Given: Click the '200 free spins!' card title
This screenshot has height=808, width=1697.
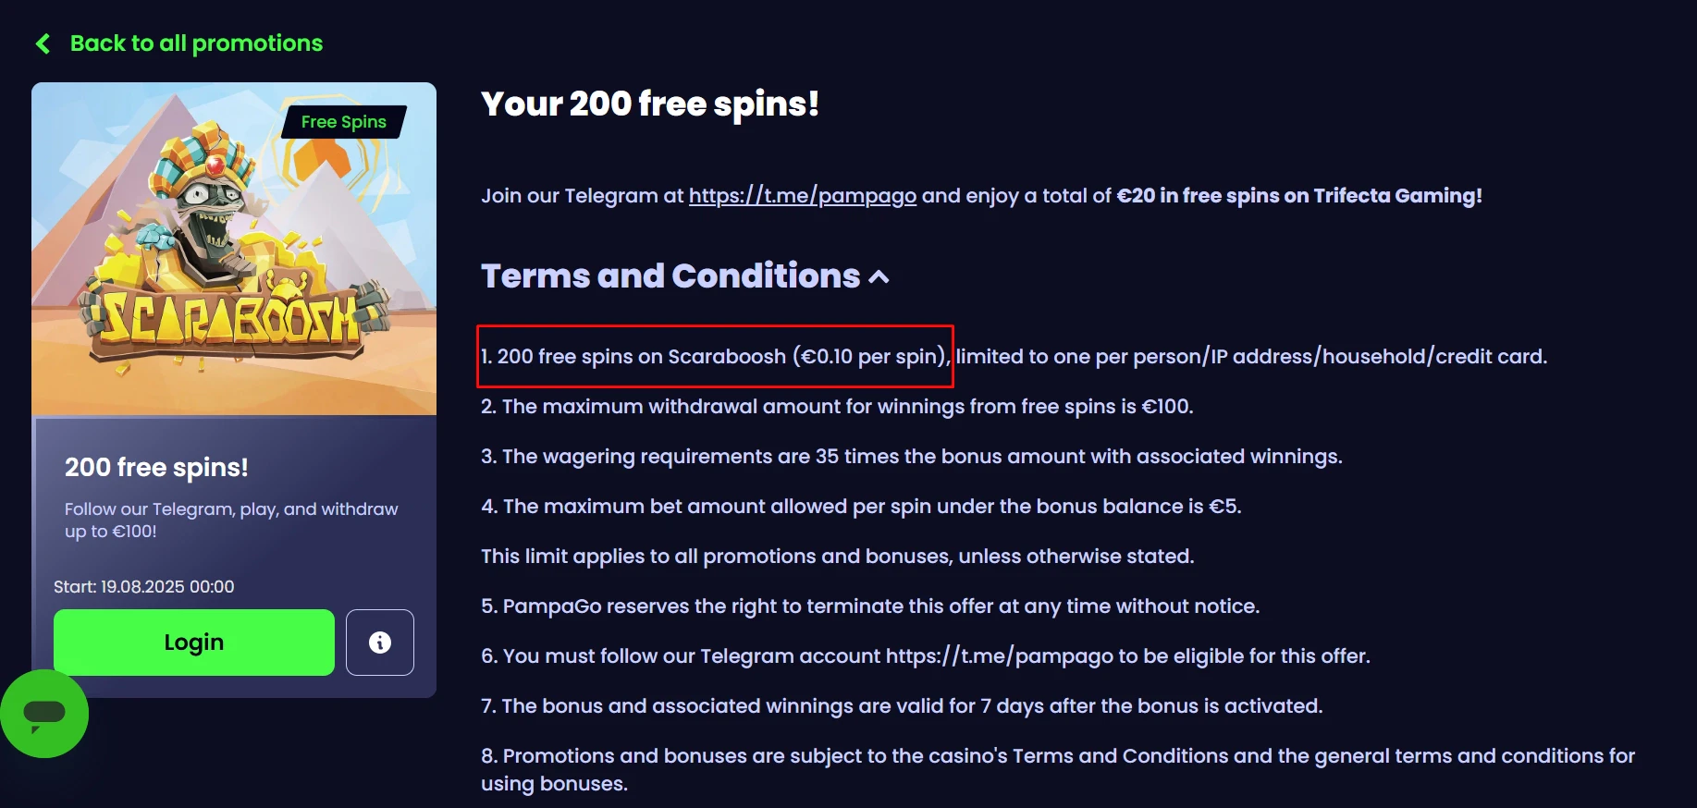Looking at the screenshot, I should 156,467.
